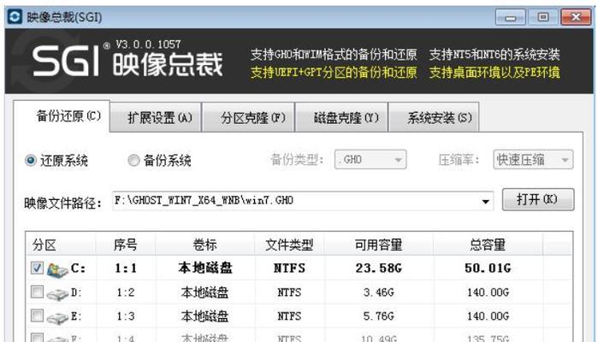Uncheck the C: partition checkbox
Viewport: 598px width, 342px height.
click(x=37, y=268)
